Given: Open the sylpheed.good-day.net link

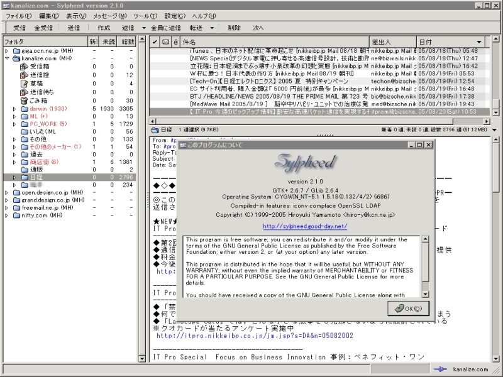Looking at the screenshot, I should point(305,226).
